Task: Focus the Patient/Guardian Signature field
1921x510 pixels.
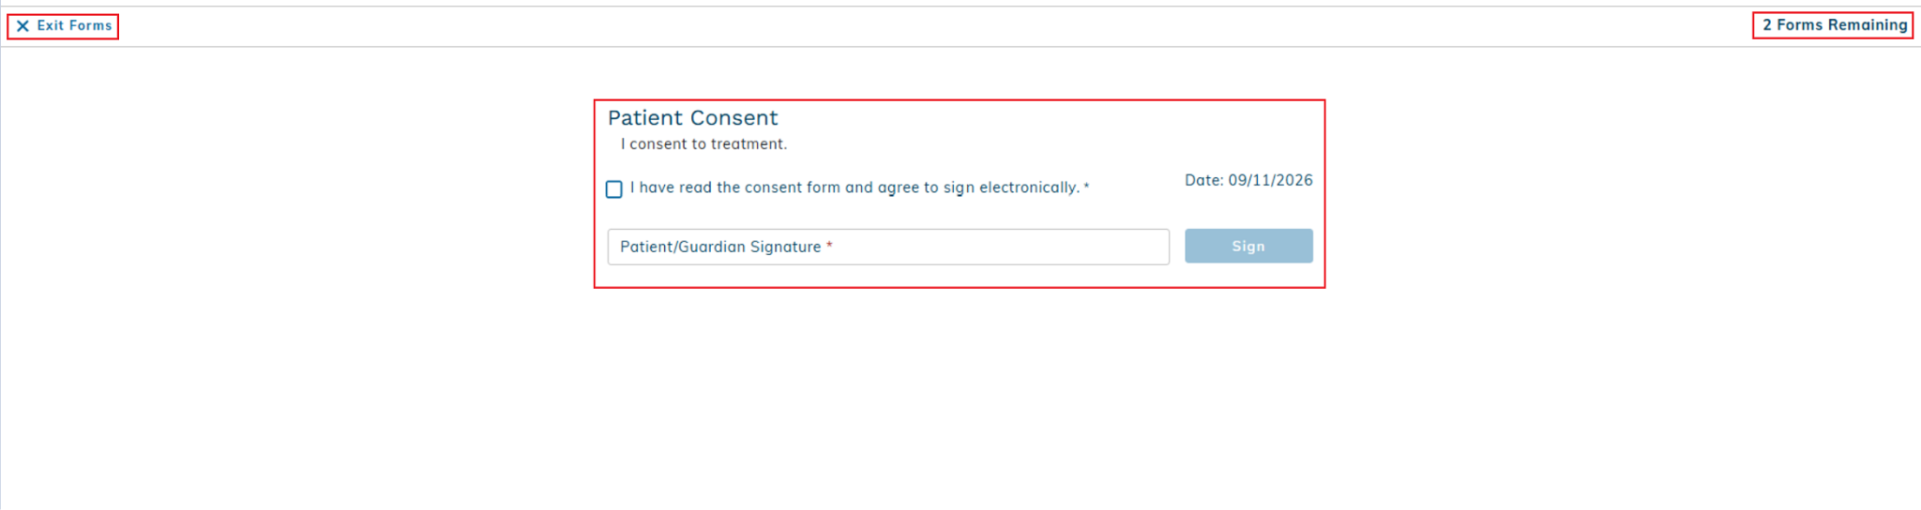Action: 888,247
